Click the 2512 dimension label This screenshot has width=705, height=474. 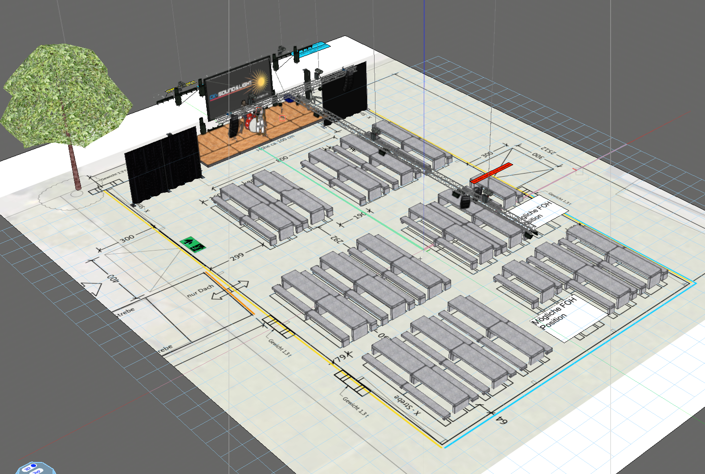tap(548, 150)
